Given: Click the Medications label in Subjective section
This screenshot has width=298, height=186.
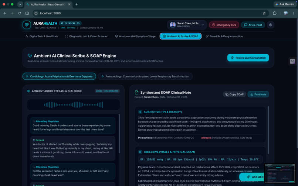Looking at the screenshot, I should (x=145, y=138).
